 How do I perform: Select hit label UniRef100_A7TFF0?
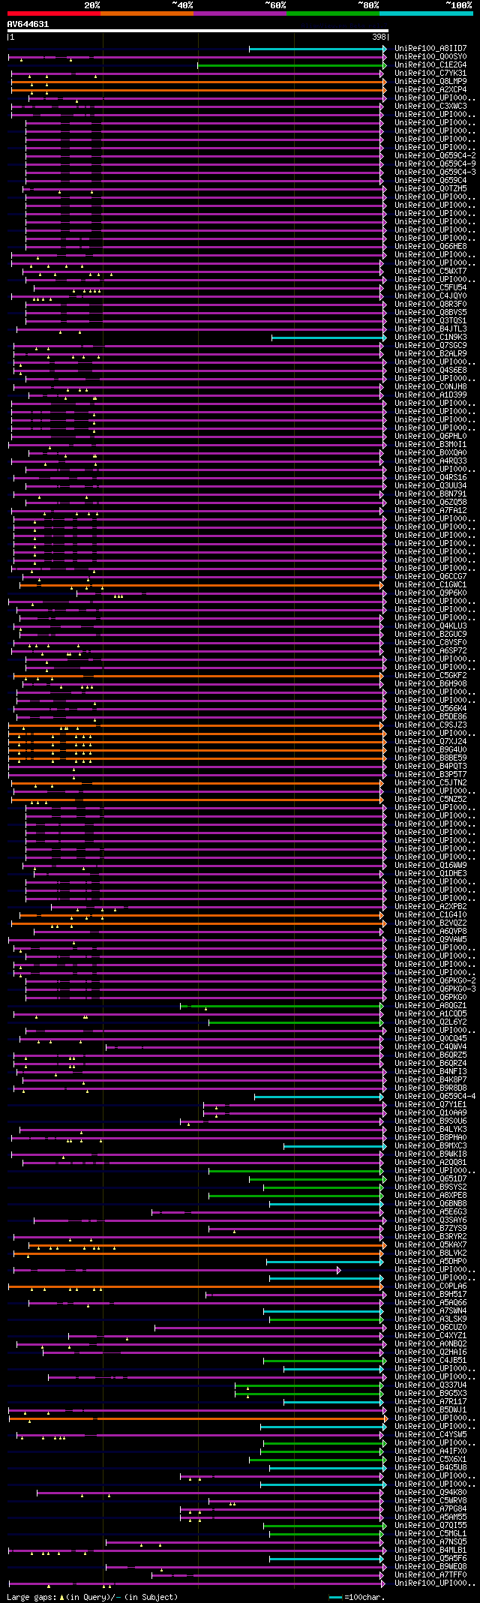[x=430, y=1574]
